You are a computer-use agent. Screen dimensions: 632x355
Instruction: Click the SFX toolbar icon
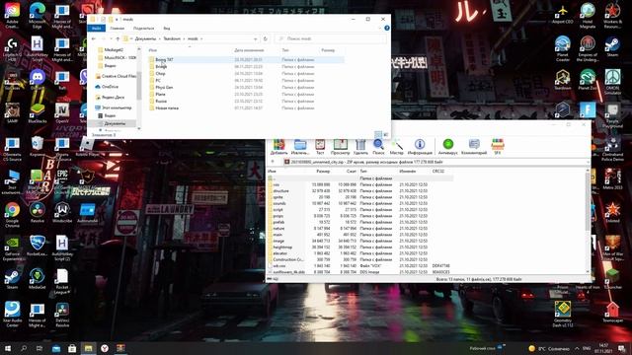pyautogui.click(x=498, y=147)
